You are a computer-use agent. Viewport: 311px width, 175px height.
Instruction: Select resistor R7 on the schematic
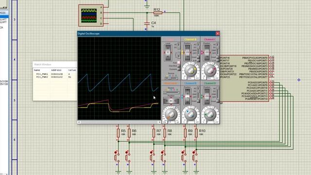pos(154,133)
